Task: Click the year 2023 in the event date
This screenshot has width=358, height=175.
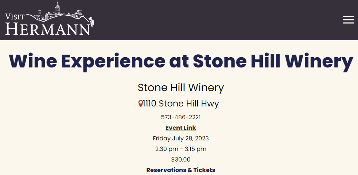Action: click(202, 139)
